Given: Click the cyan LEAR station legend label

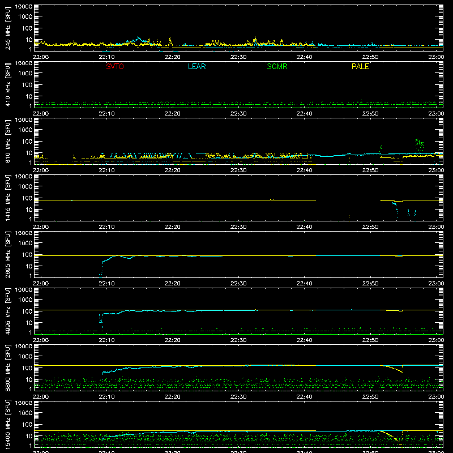Looking at the screenshot, I should [x=196, y=66].
